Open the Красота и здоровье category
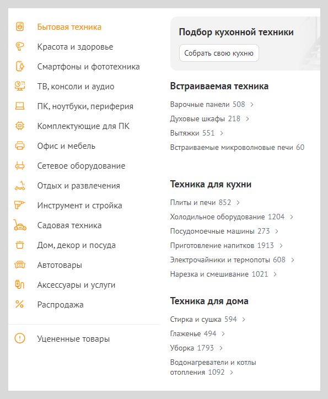The width and height of the screenshot is (328, 399). click(x=75, y=47)
